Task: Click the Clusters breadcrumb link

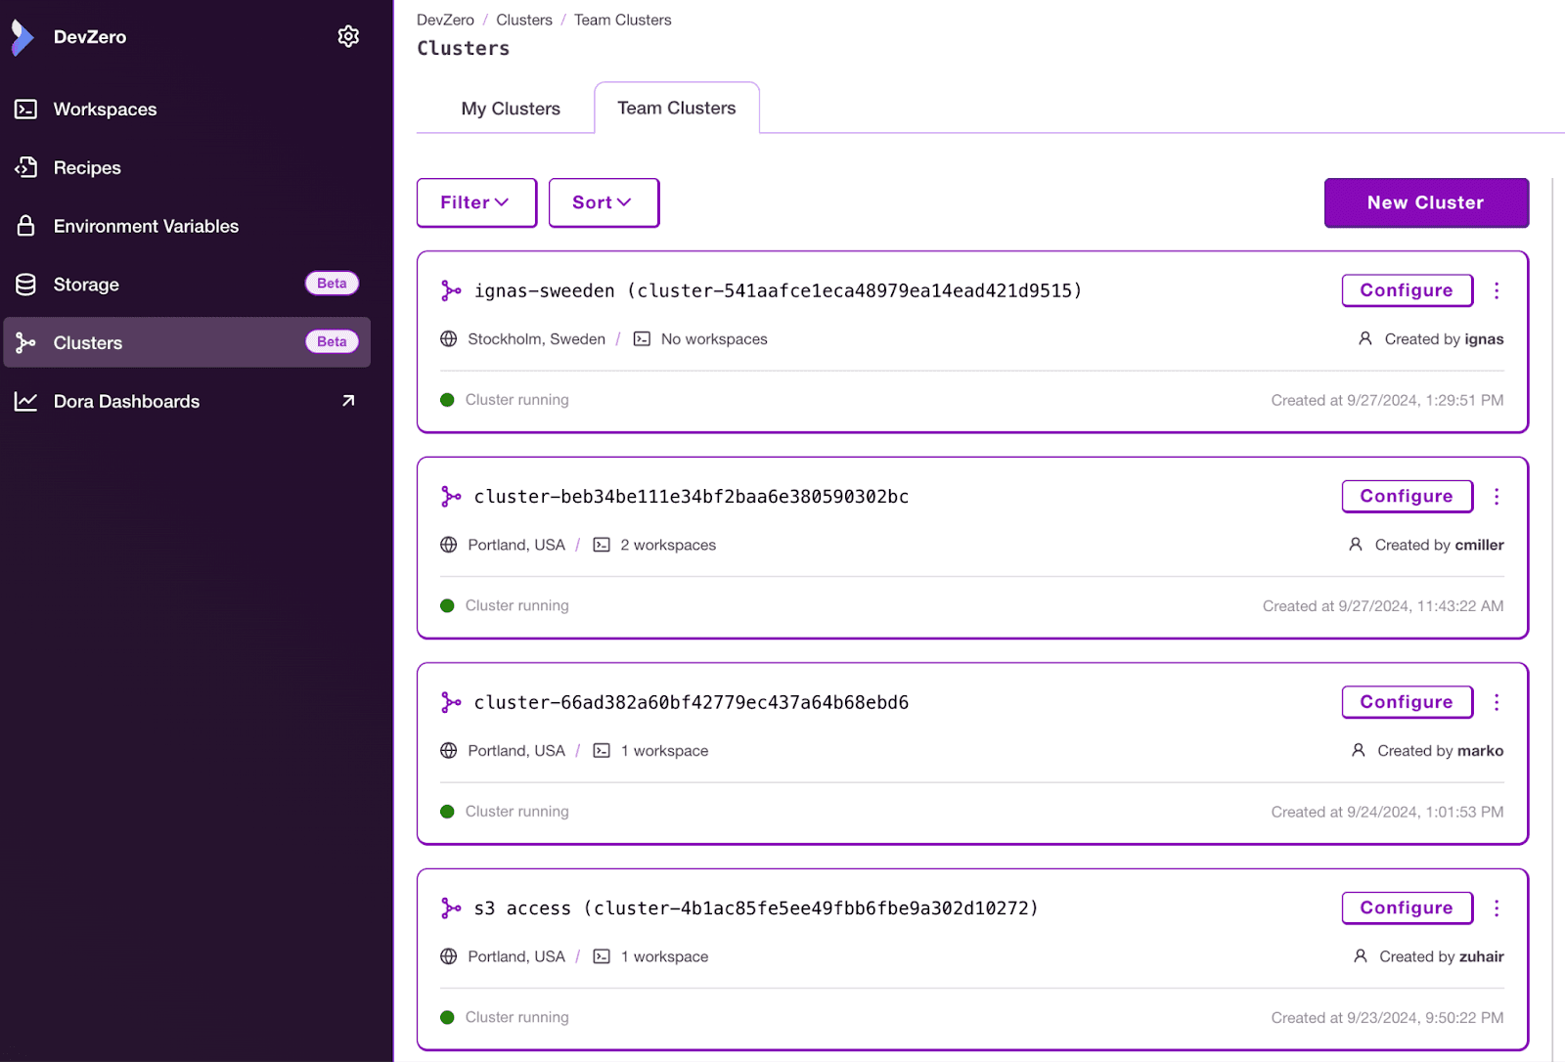Action: 523,20
